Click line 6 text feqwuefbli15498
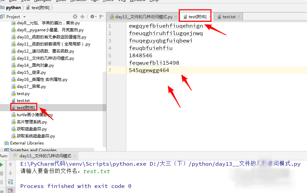The width and height of the screenshot is (307, 193). click(x=154, y=63)
